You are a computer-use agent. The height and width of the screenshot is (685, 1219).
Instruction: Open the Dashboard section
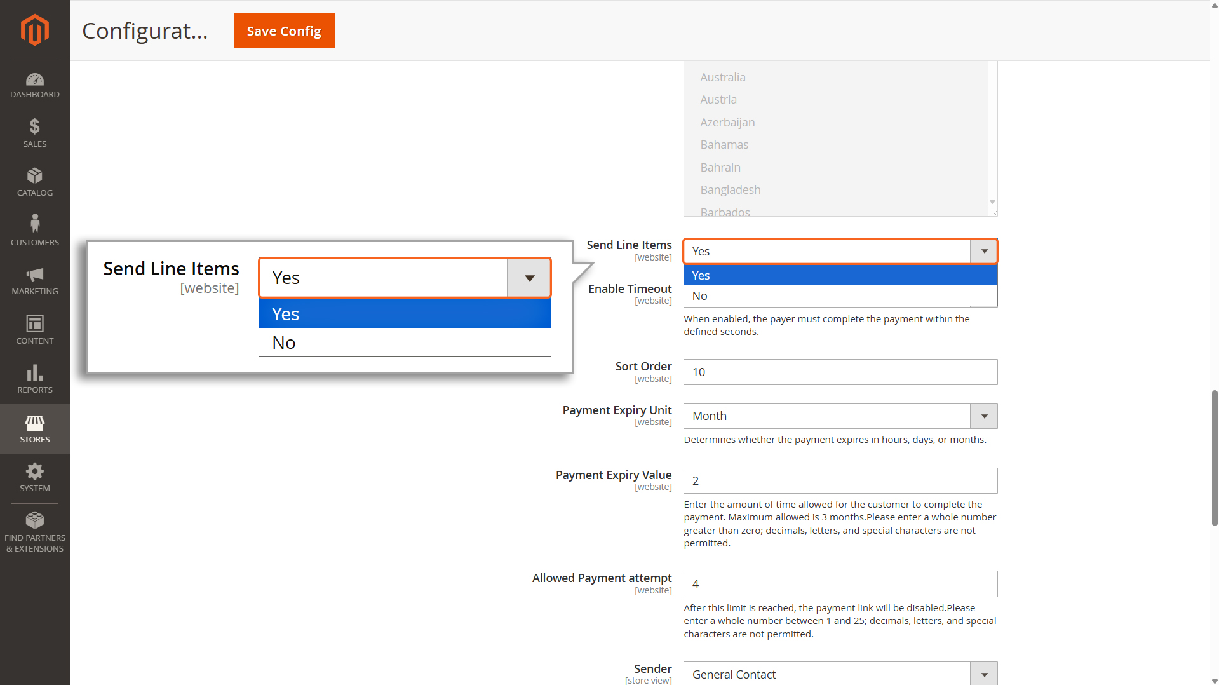pyautogui.click(x=34, y=86)
